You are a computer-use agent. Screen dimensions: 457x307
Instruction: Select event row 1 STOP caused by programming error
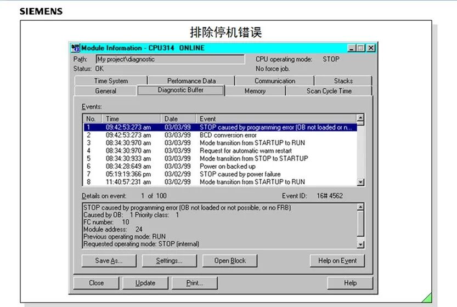pos(220,127)
